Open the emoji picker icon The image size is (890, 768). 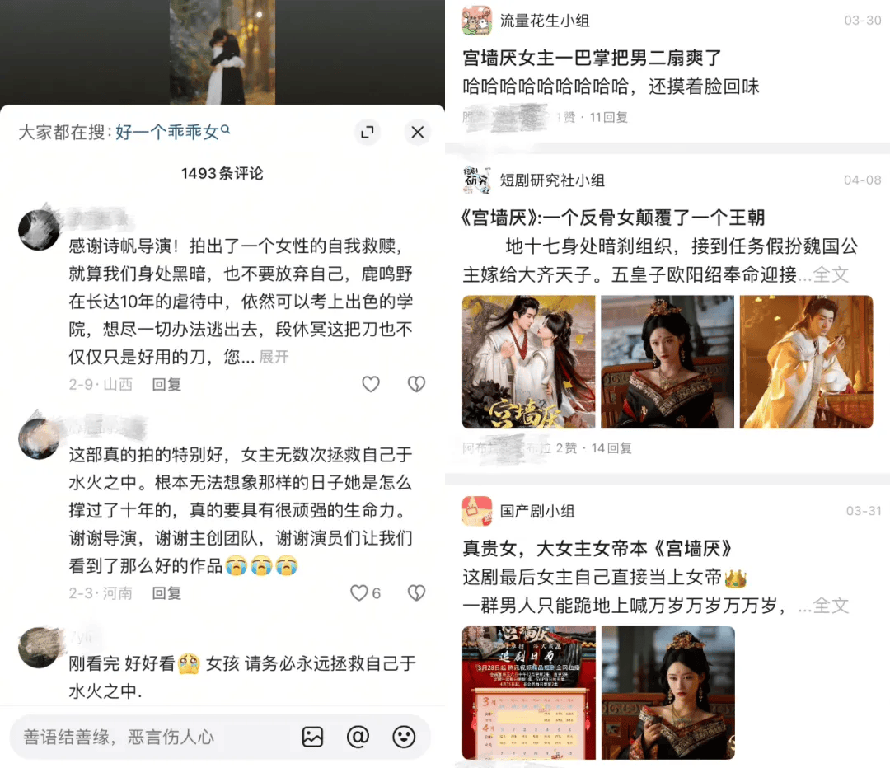[404, 737]
